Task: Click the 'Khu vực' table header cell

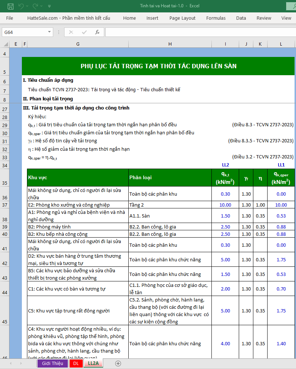Action: click(x=78, y=178)
